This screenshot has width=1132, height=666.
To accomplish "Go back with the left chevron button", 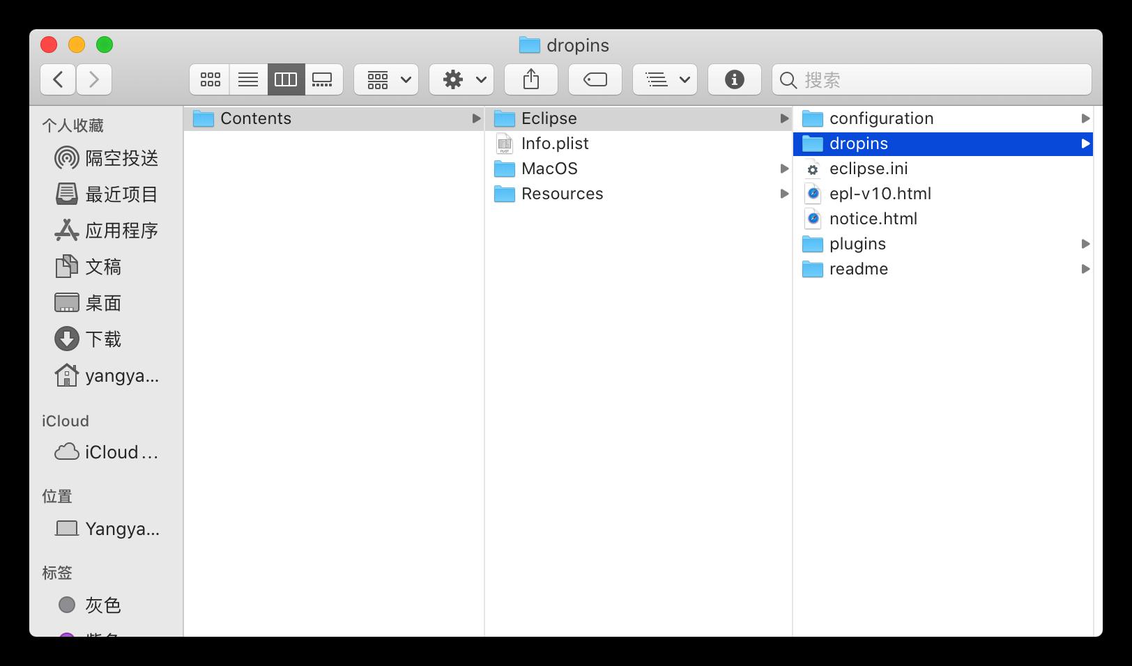I will [58, 79].
